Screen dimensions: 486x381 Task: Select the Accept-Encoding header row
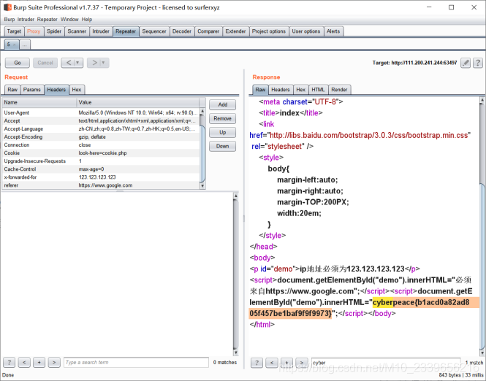click(101, 136)
